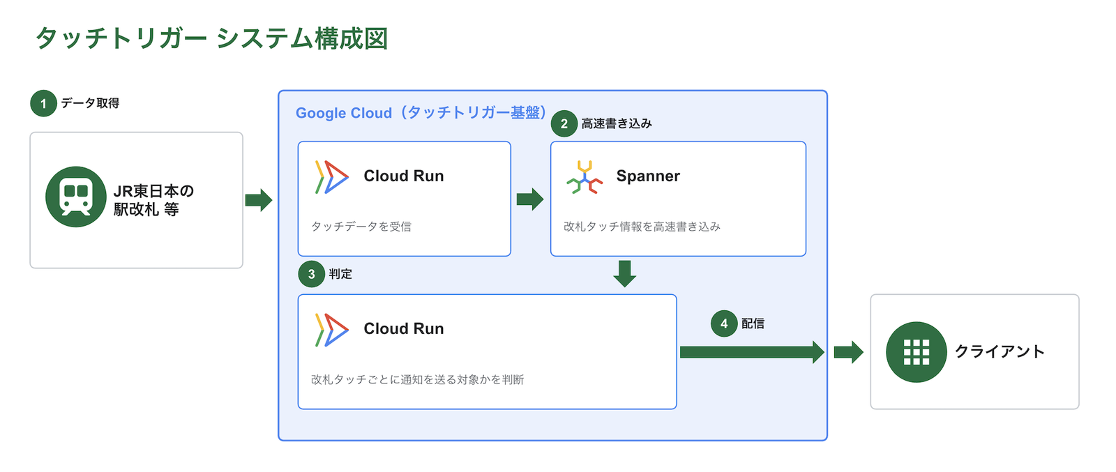1116x472 pixels.
Task: Click the JR東日本の駅改札 等 text
Action: (x=153, y=200)
